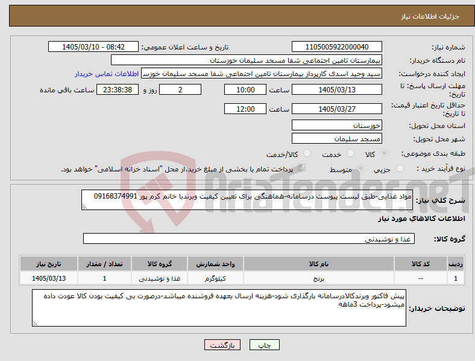Click the ردیف column header
Image resolution: width=475 pixels, height=361 pixels.
click(456, 264)
